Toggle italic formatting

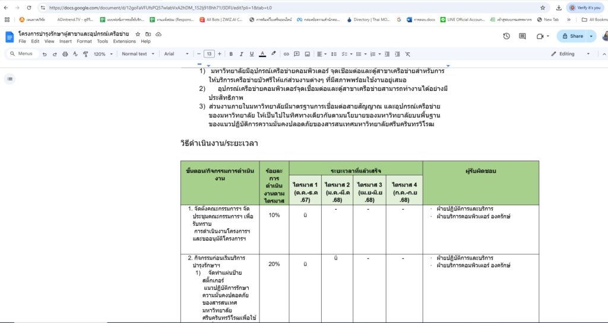[241, 54]
